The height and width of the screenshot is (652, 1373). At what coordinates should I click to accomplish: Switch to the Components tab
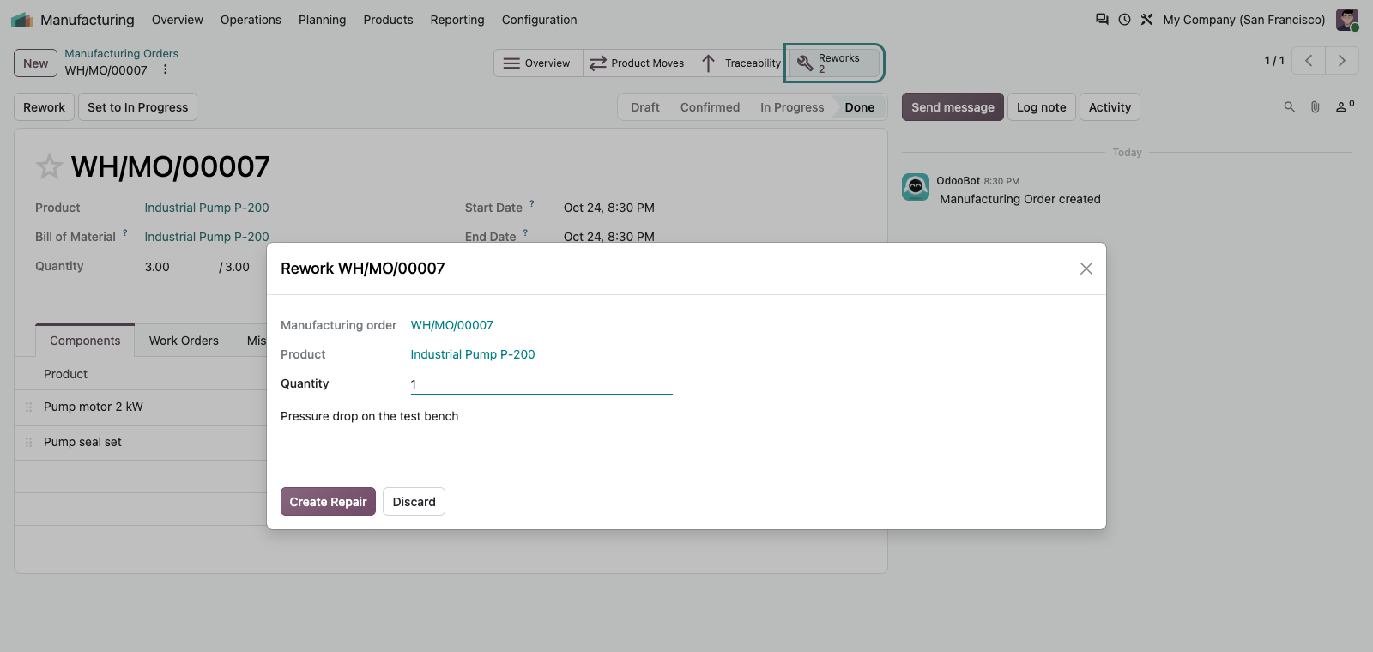(x=85, y=341)
